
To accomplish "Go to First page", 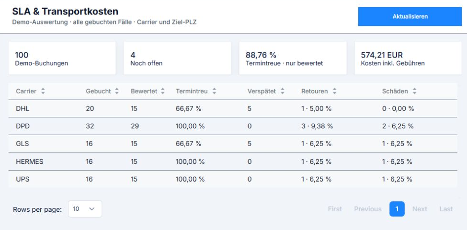I will (335, 209).
